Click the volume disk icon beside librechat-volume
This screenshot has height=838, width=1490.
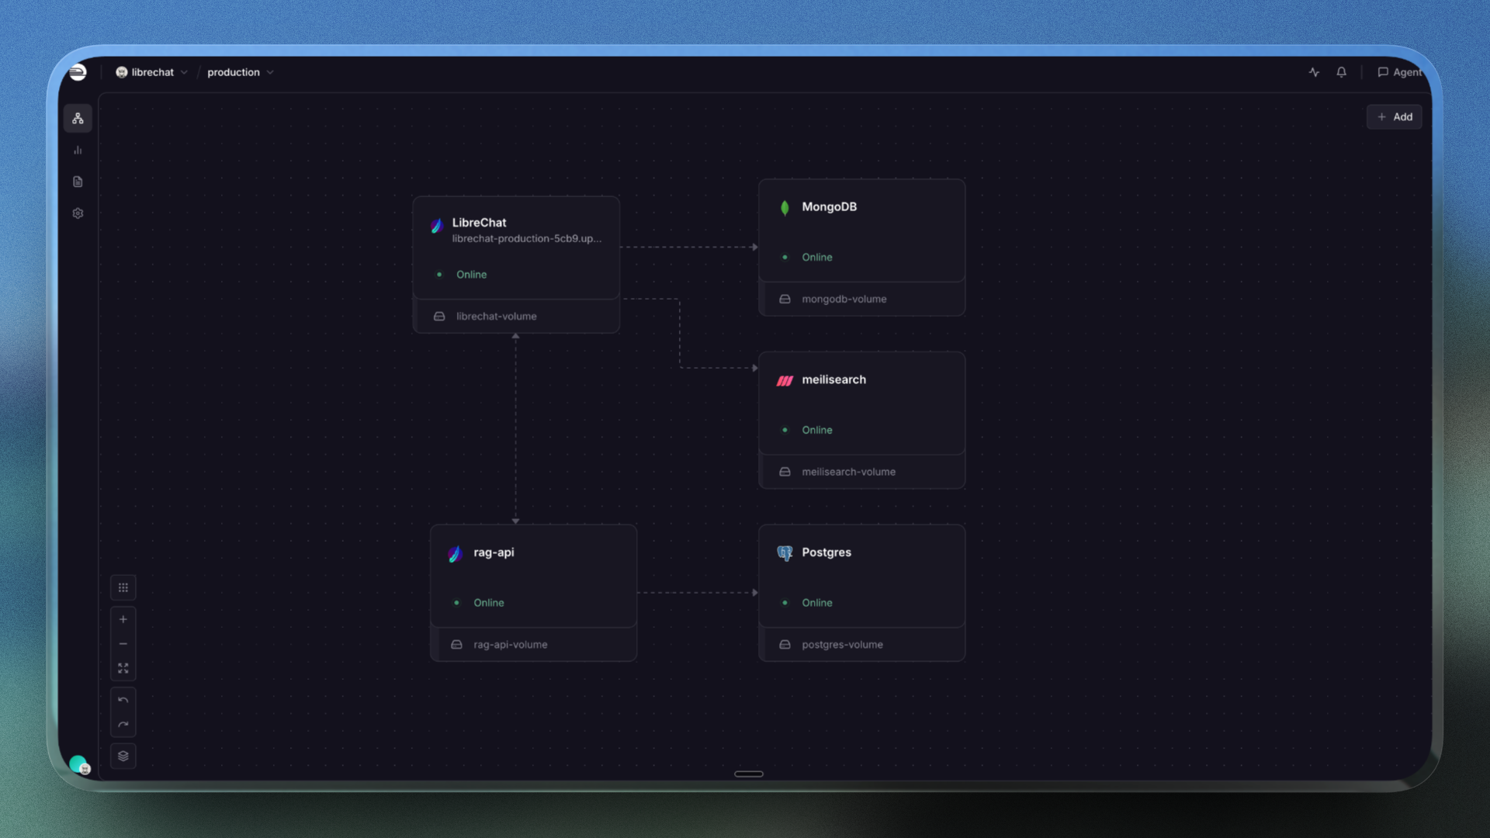click(439, 317)
